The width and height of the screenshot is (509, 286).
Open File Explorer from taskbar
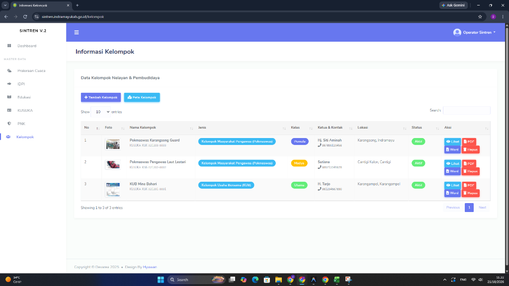[x=278, y=280]
